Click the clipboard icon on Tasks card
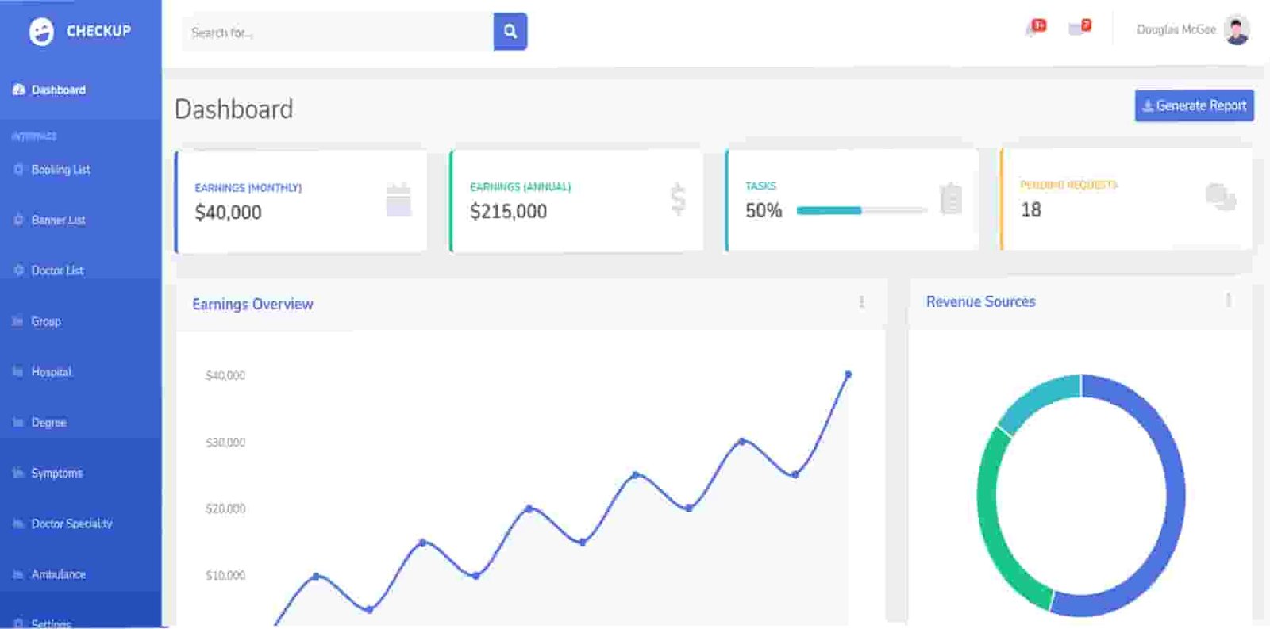Screen dimensions: 1270x629 950,198
